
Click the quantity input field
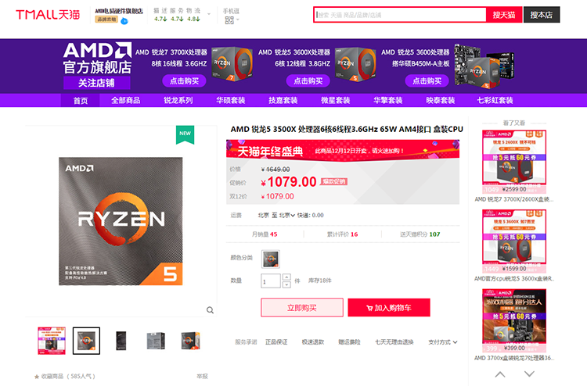[271, 281]
